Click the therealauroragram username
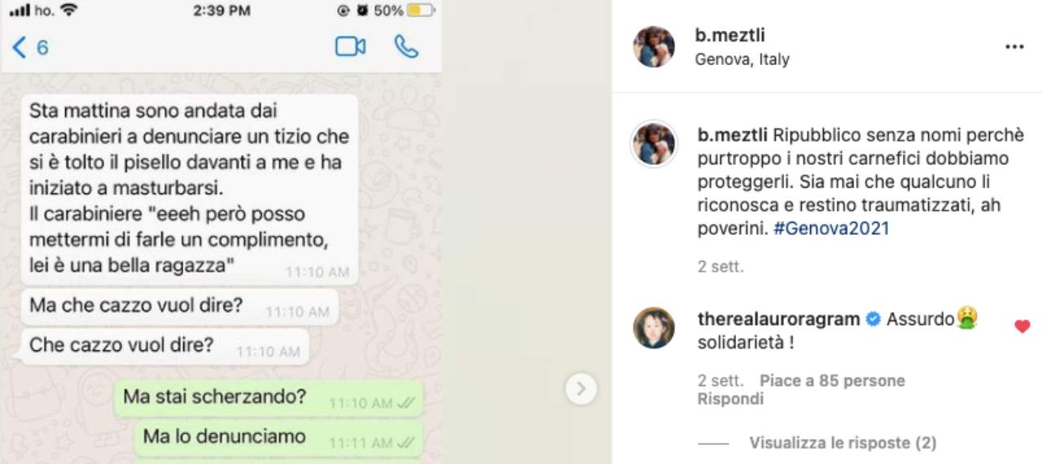The height and width of the screenshot is (464, 1042). click(x=779, y=319)
